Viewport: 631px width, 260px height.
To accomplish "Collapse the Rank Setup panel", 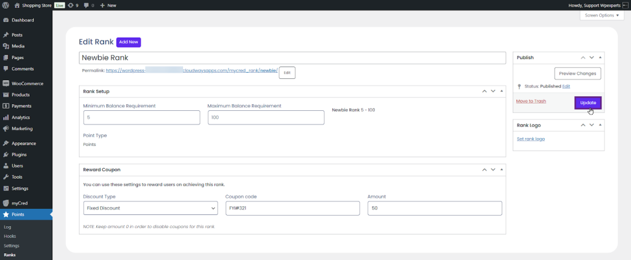I will click(x=502, y=91).
